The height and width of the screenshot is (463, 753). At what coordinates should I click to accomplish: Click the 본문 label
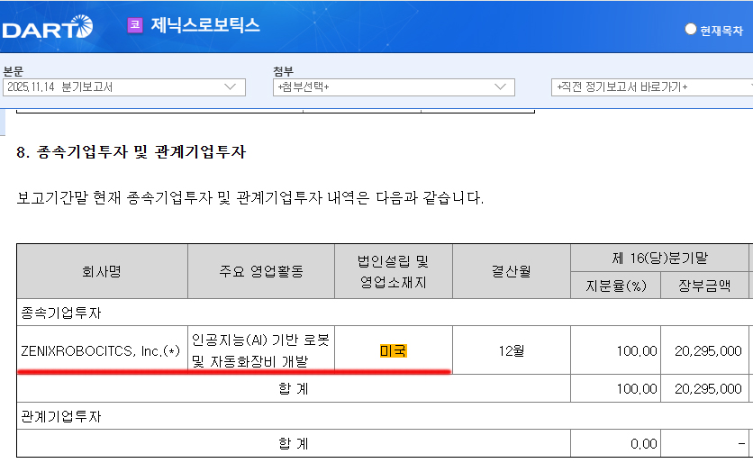(x=13, y=71)
